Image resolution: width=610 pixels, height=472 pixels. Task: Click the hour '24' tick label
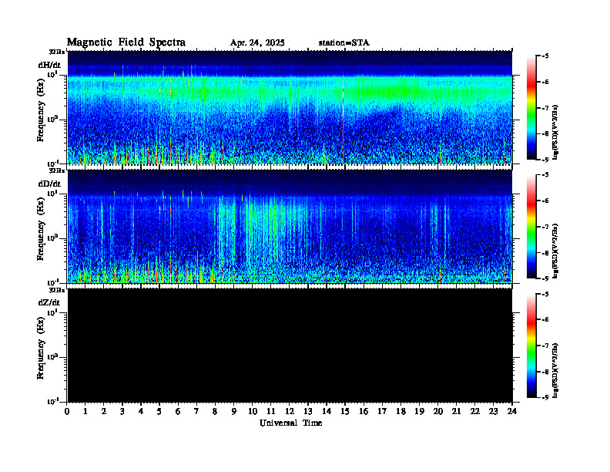pyautogui.click(x=512, y=411)
